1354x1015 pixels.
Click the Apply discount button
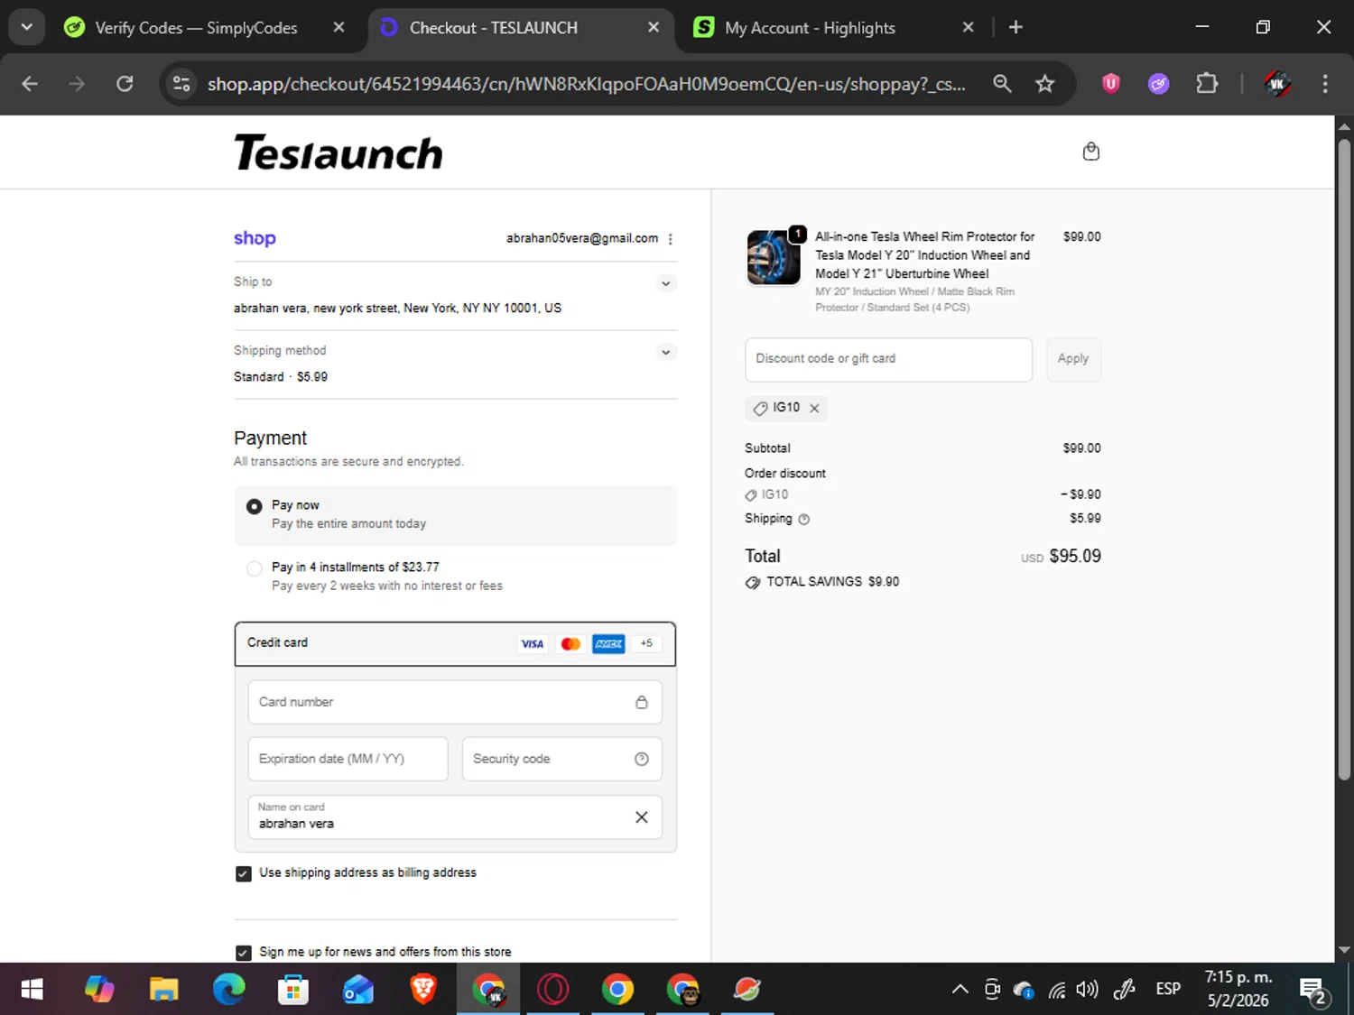click(x=1073, y=359)
